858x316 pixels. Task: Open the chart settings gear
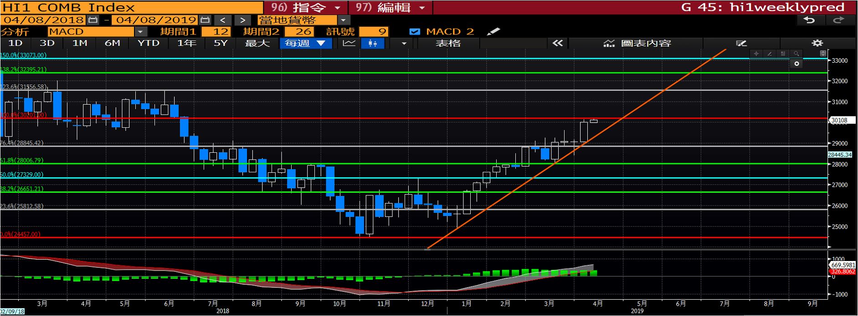(x=817, y=43)
